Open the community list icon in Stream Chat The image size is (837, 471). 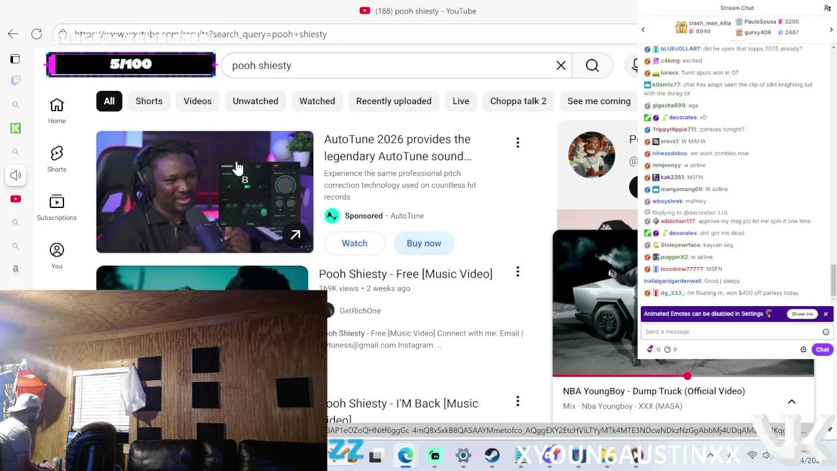coord(827,8)
